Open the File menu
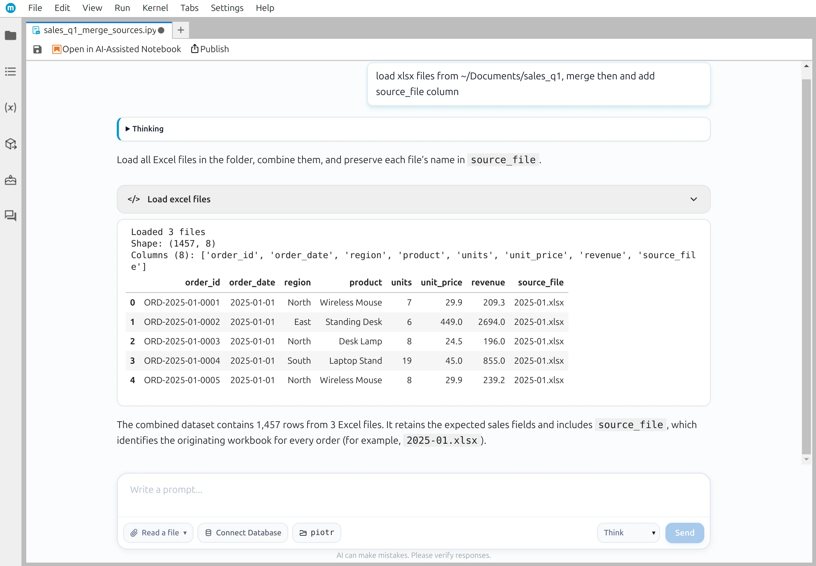The height and width of the screenshot is (566, 816). coord(35,8)
